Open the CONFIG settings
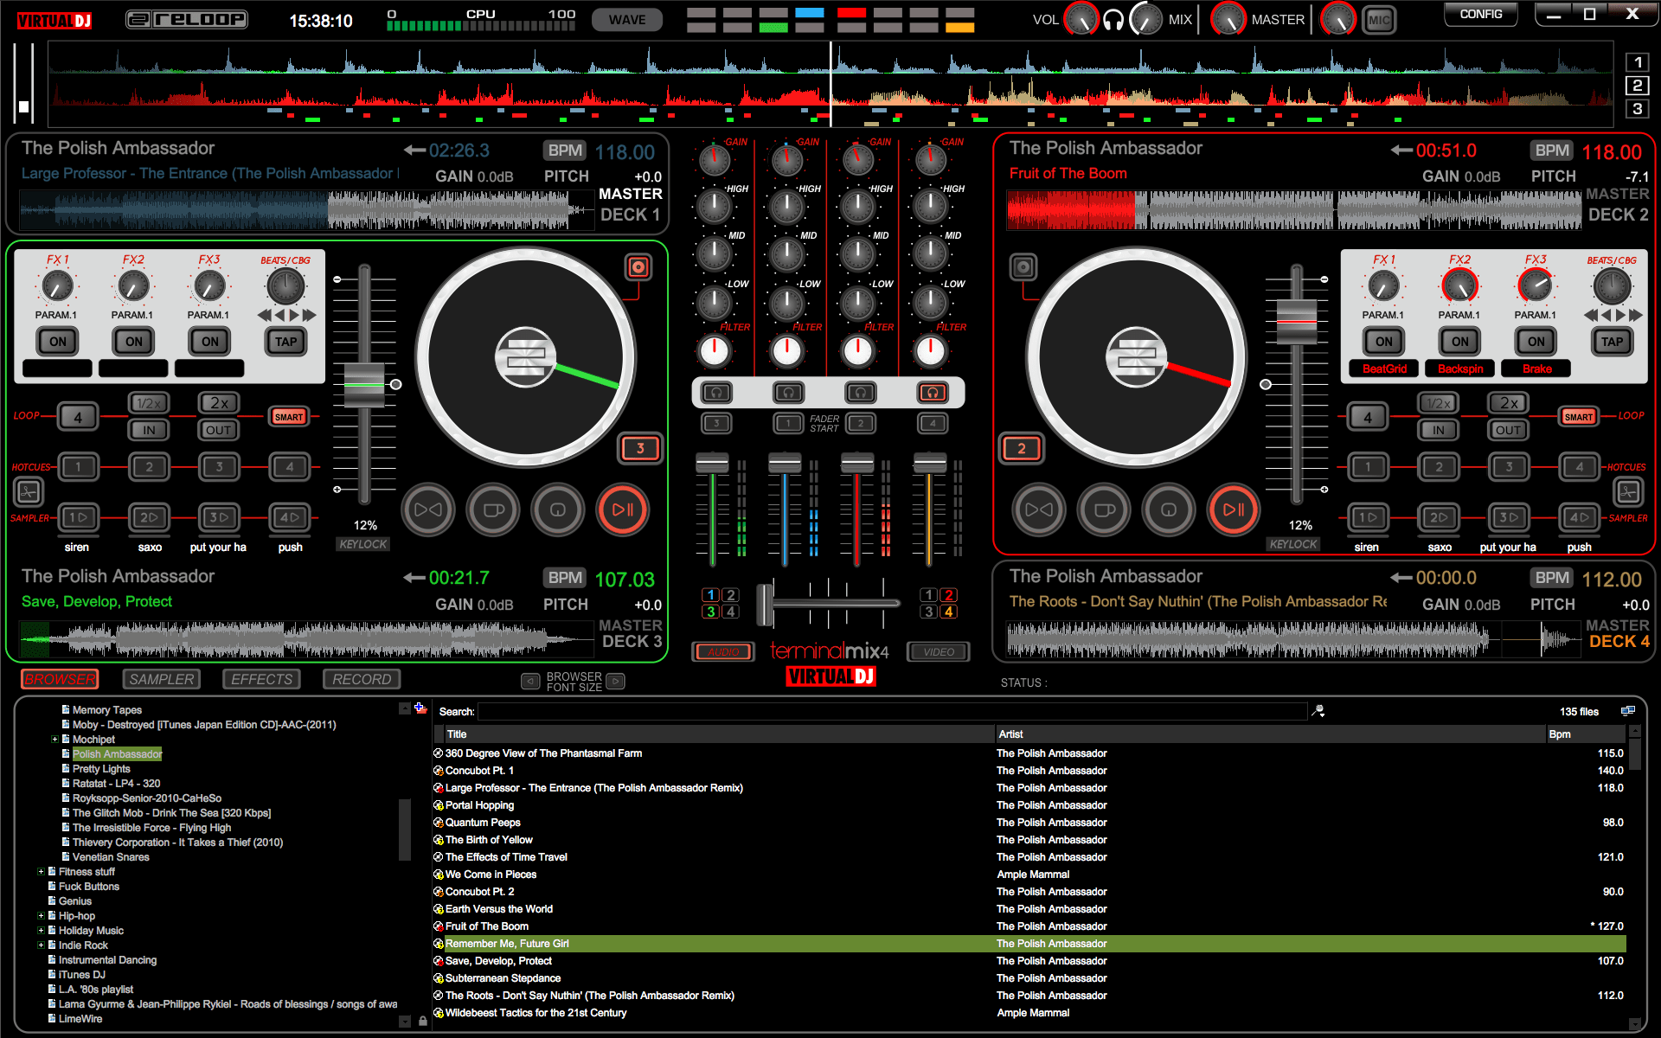 point(1480,14)
